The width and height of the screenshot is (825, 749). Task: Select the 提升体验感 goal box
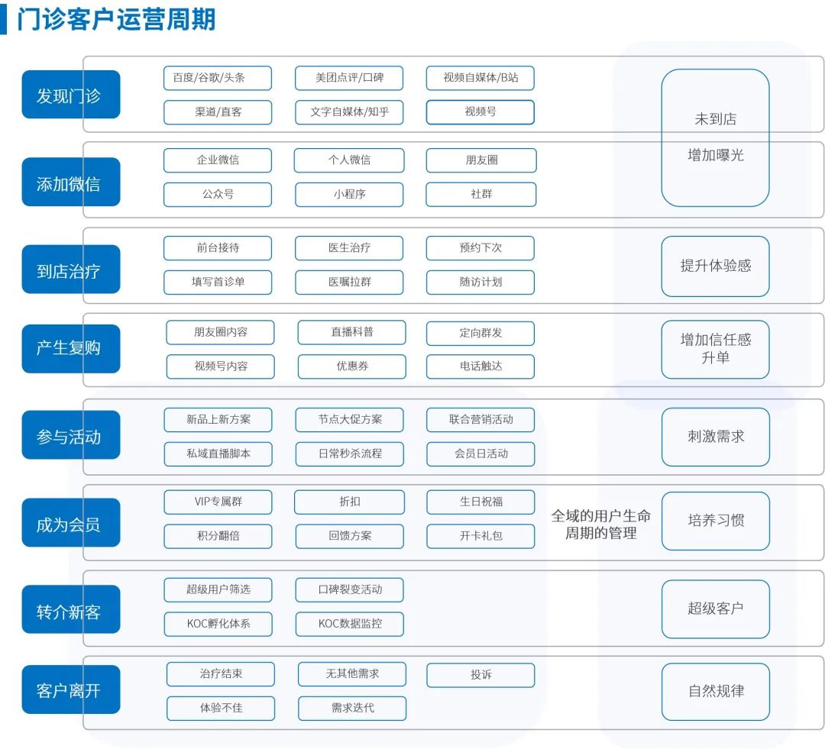pyautogui.click(x=716, y=266)
